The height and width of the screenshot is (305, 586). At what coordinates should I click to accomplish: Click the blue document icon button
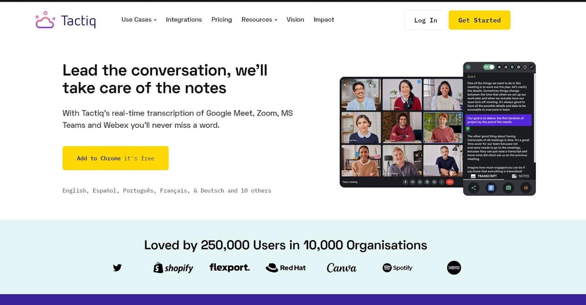tap(491, 188)
